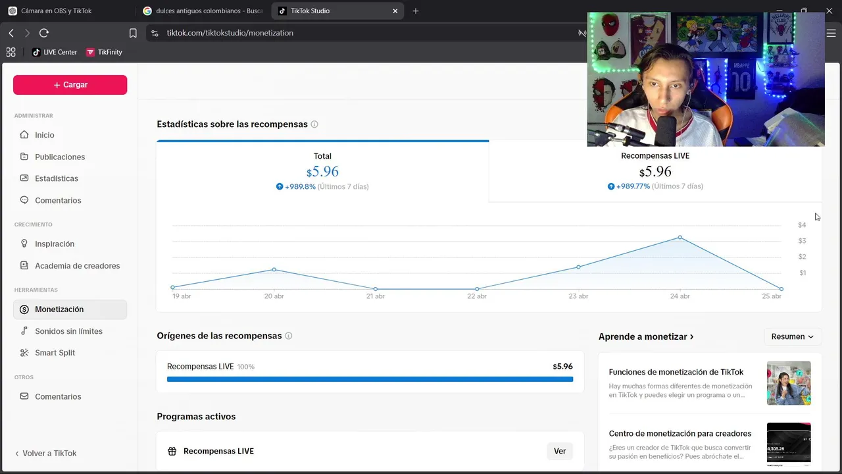
Task: Click the 23 abr chart data point
Action: (x=578, y=267)
